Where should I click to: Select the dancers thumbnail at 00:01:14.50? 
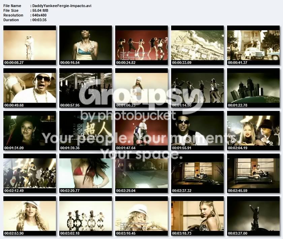pos(197,88)
